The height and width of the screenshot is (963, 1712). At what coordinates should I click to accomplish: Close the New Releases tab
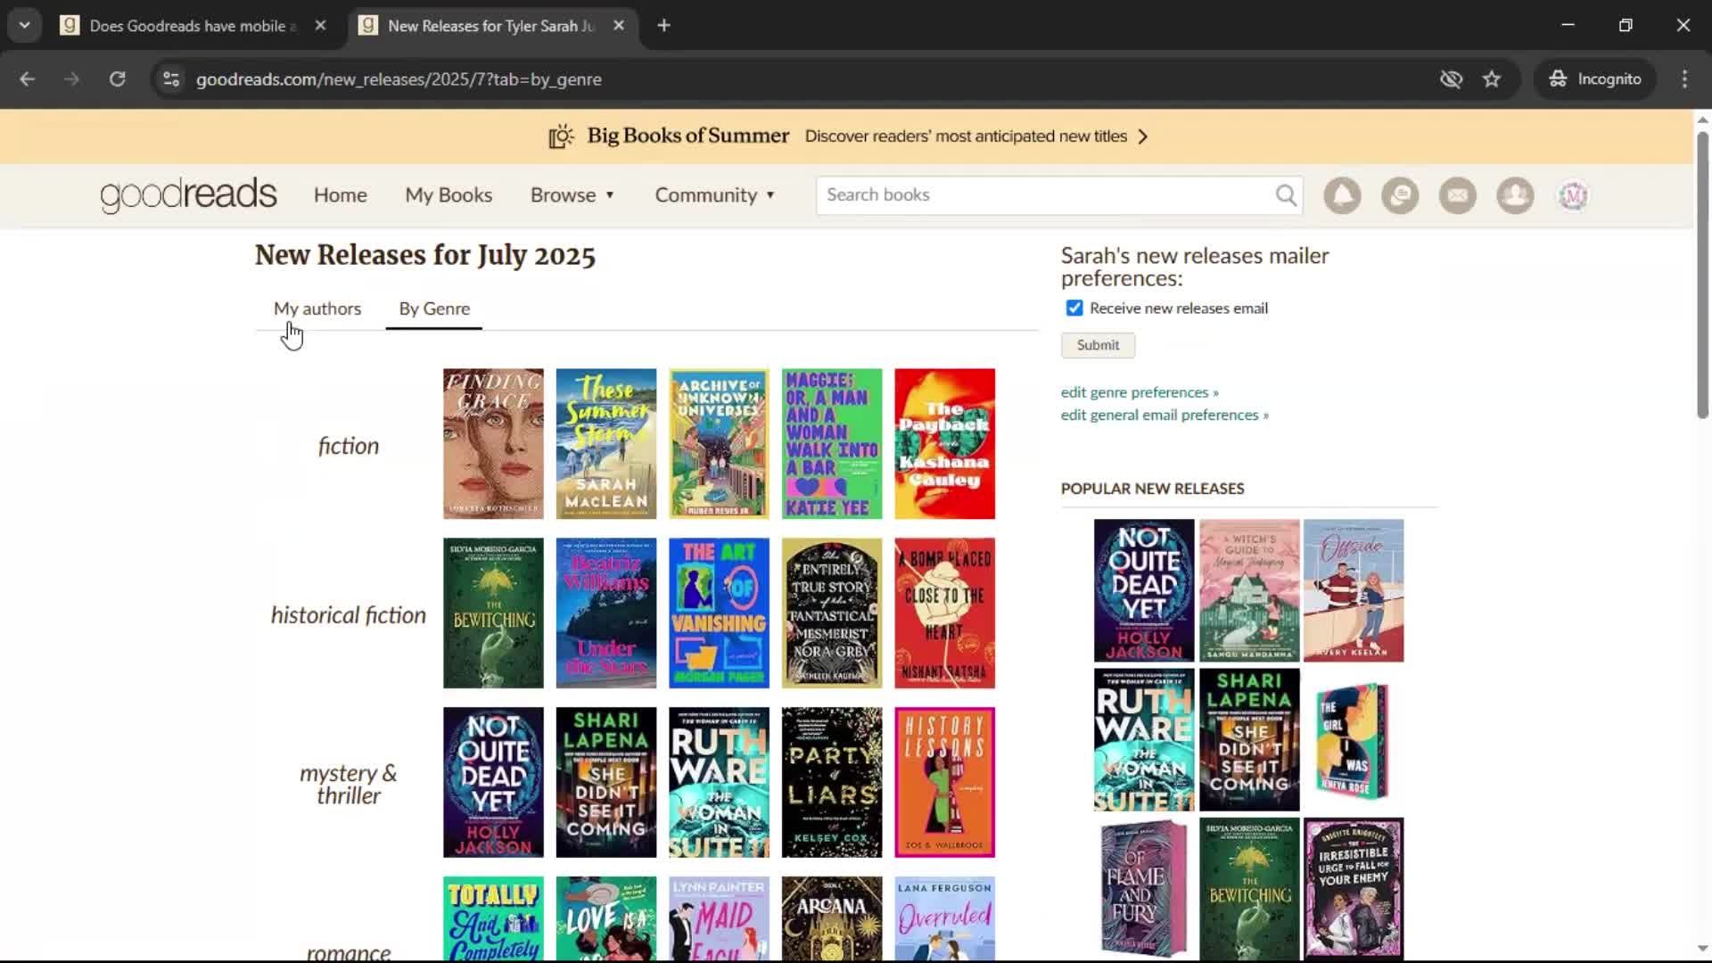(619, 26)
